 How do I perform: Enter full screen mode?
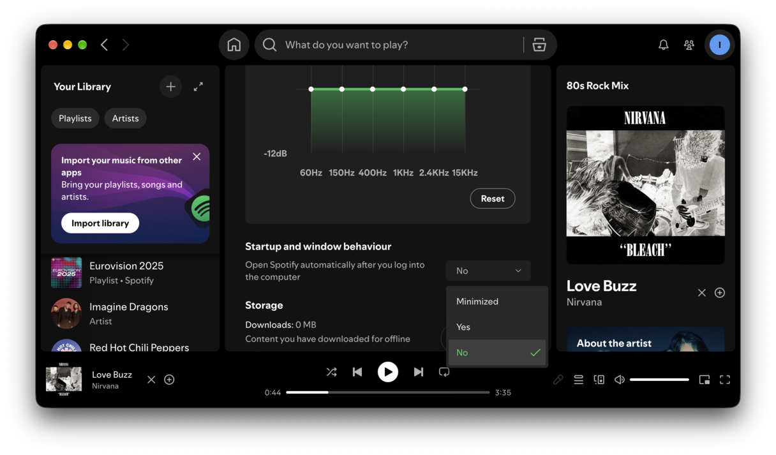tap(725, 380)
